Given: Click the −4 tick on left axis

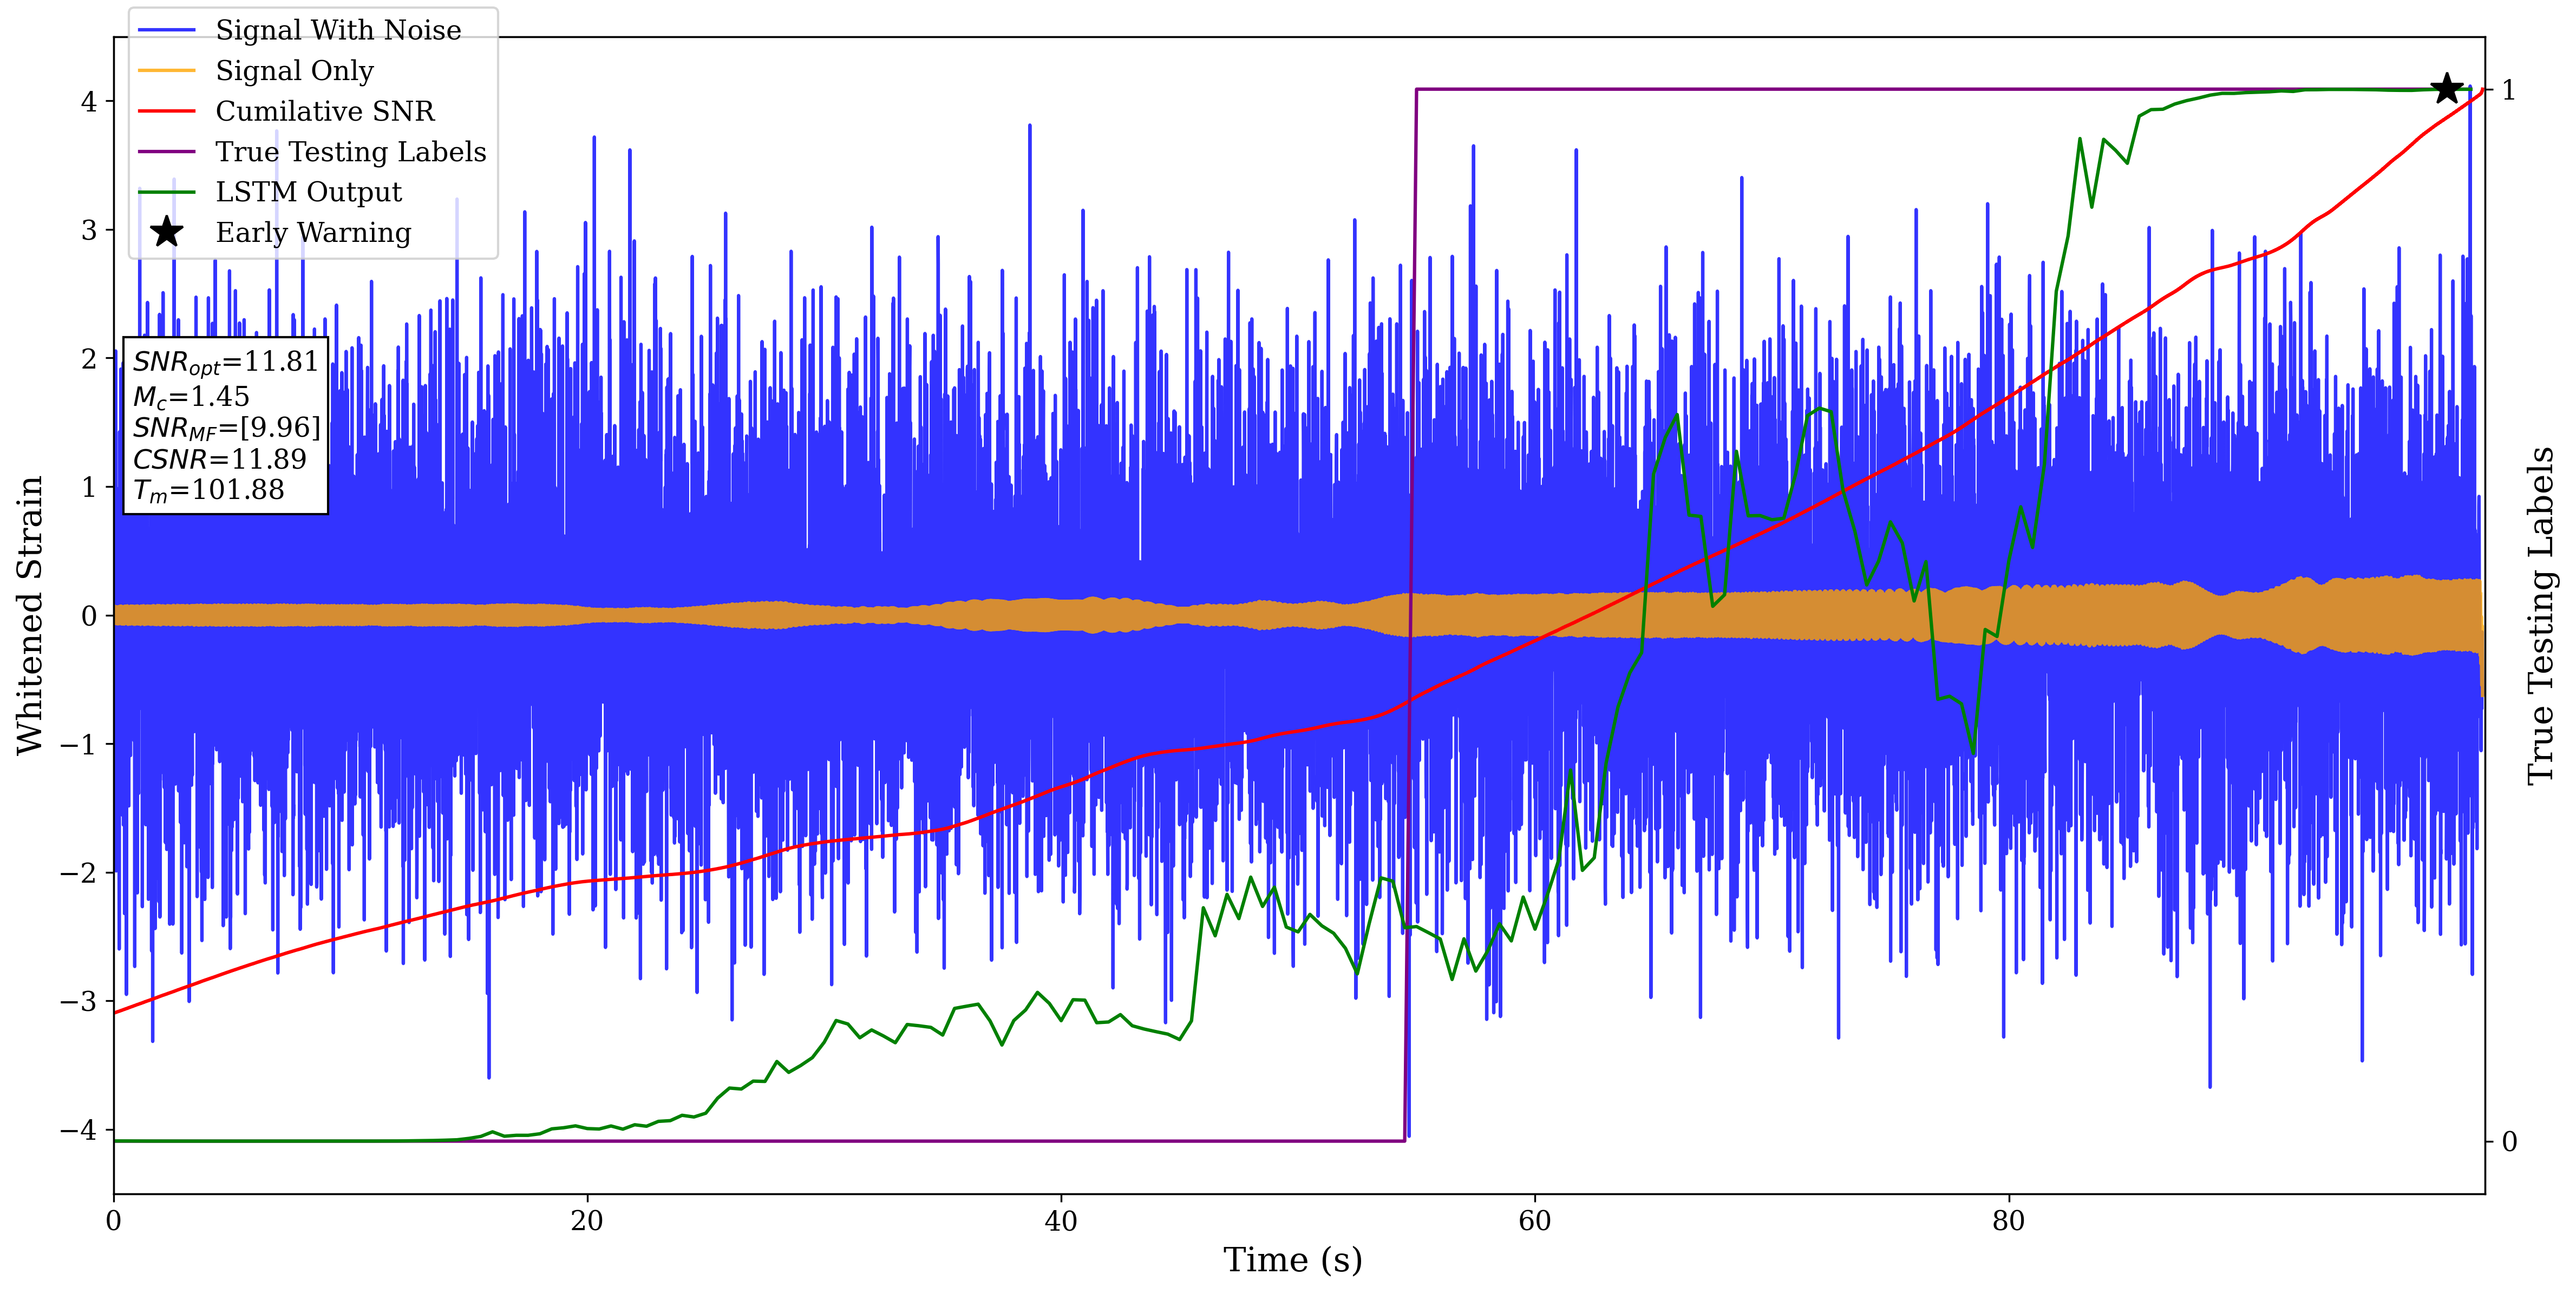Looking at the screenshot, I should pos(78,1130).
